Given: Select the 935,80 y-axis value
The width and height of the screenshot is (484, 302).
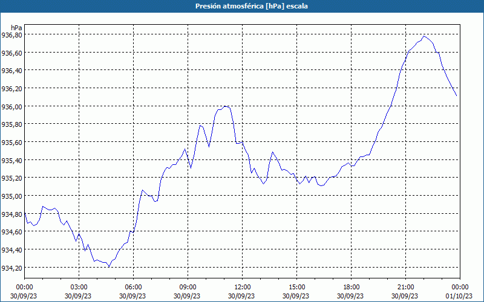Looking at the screenshot, I should coord(11,124).
